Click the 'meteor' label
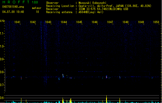The image size is (162, 103). pyautogui.click(x=37, y=8)
